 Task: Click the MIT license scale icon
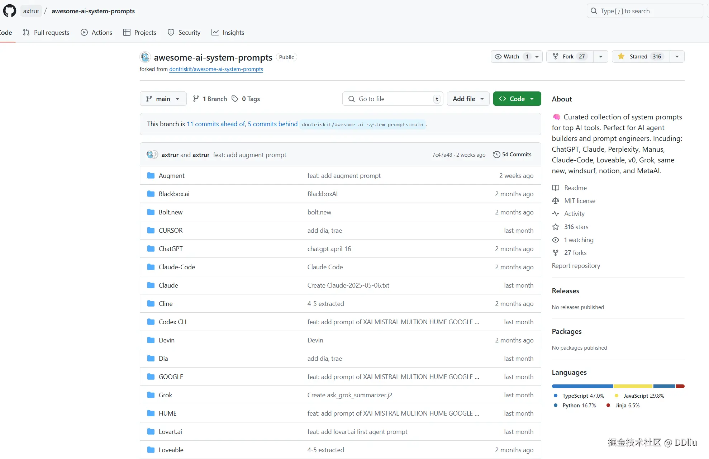pyautogui.click(x=556, y=201)
